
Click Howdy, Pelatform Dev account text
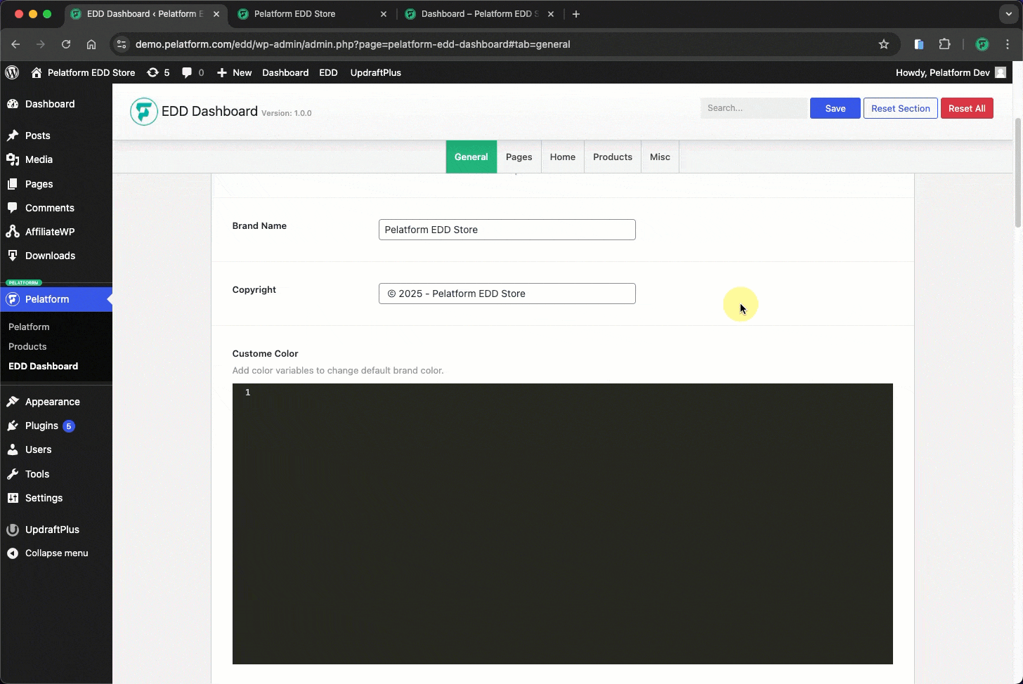click(943, 72)
